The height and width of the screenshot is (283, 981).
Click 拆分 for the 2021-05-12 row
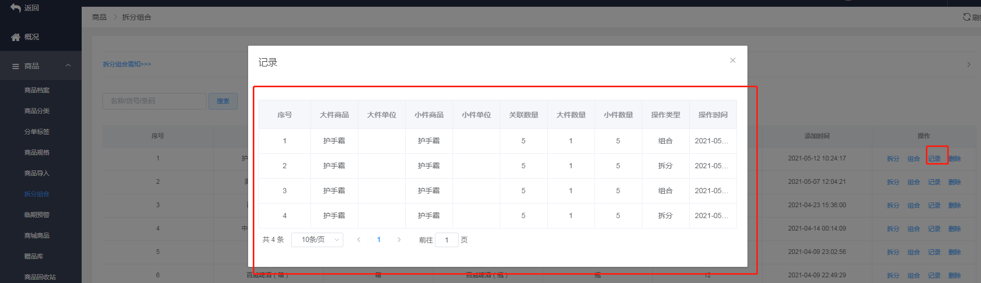tap(893, 159)
